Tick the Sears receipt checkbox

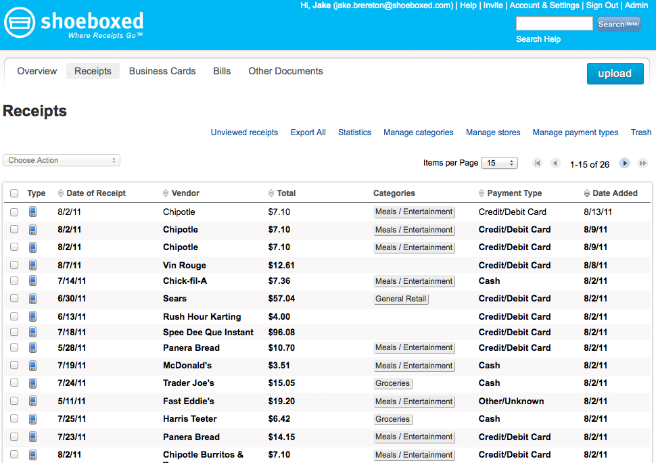[14, 298]
